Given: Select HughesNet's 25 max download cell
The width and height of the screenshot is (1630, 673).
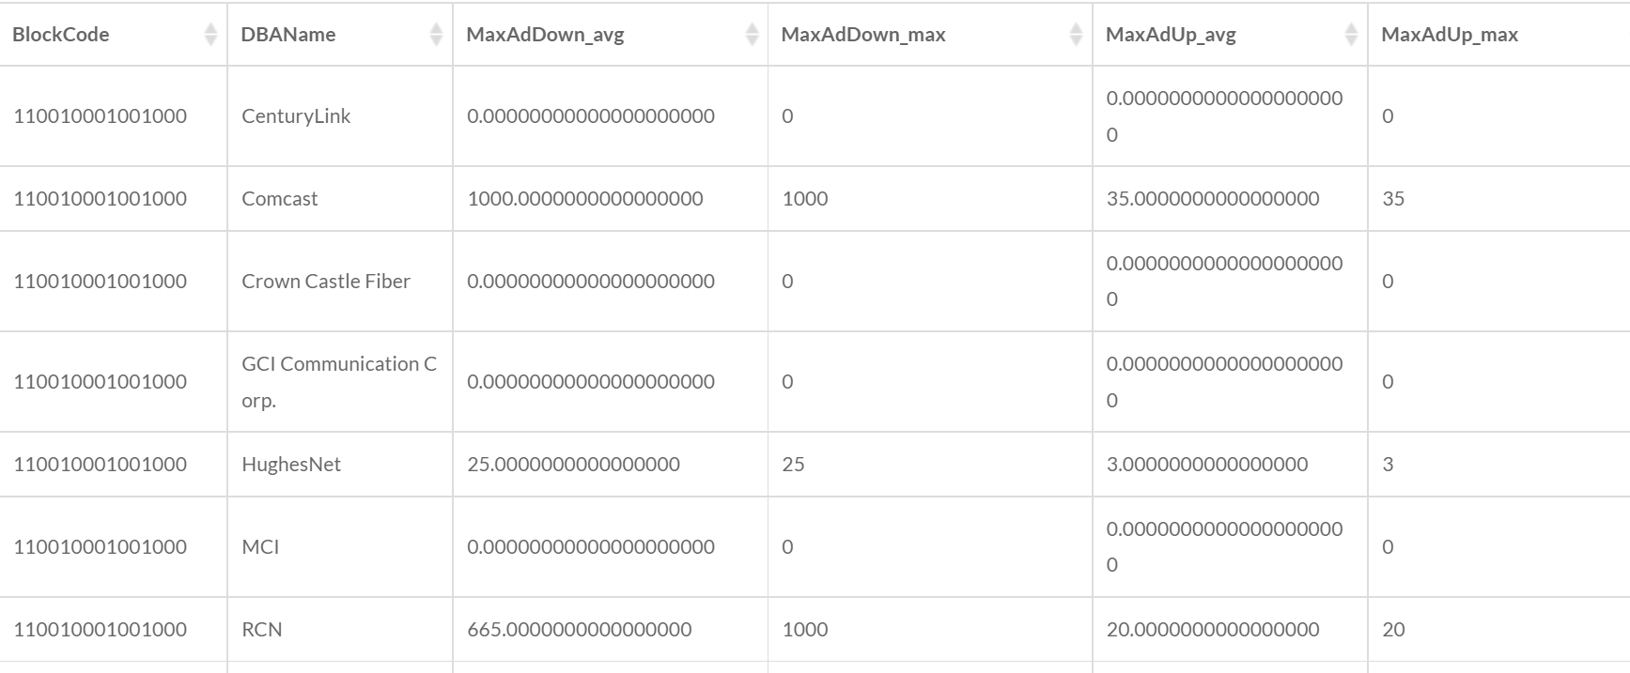Looking at the screenshot, I should 793,465.
